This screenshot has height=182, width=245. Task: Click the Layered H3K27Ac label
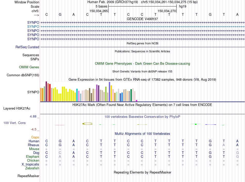tap(17, 109)
